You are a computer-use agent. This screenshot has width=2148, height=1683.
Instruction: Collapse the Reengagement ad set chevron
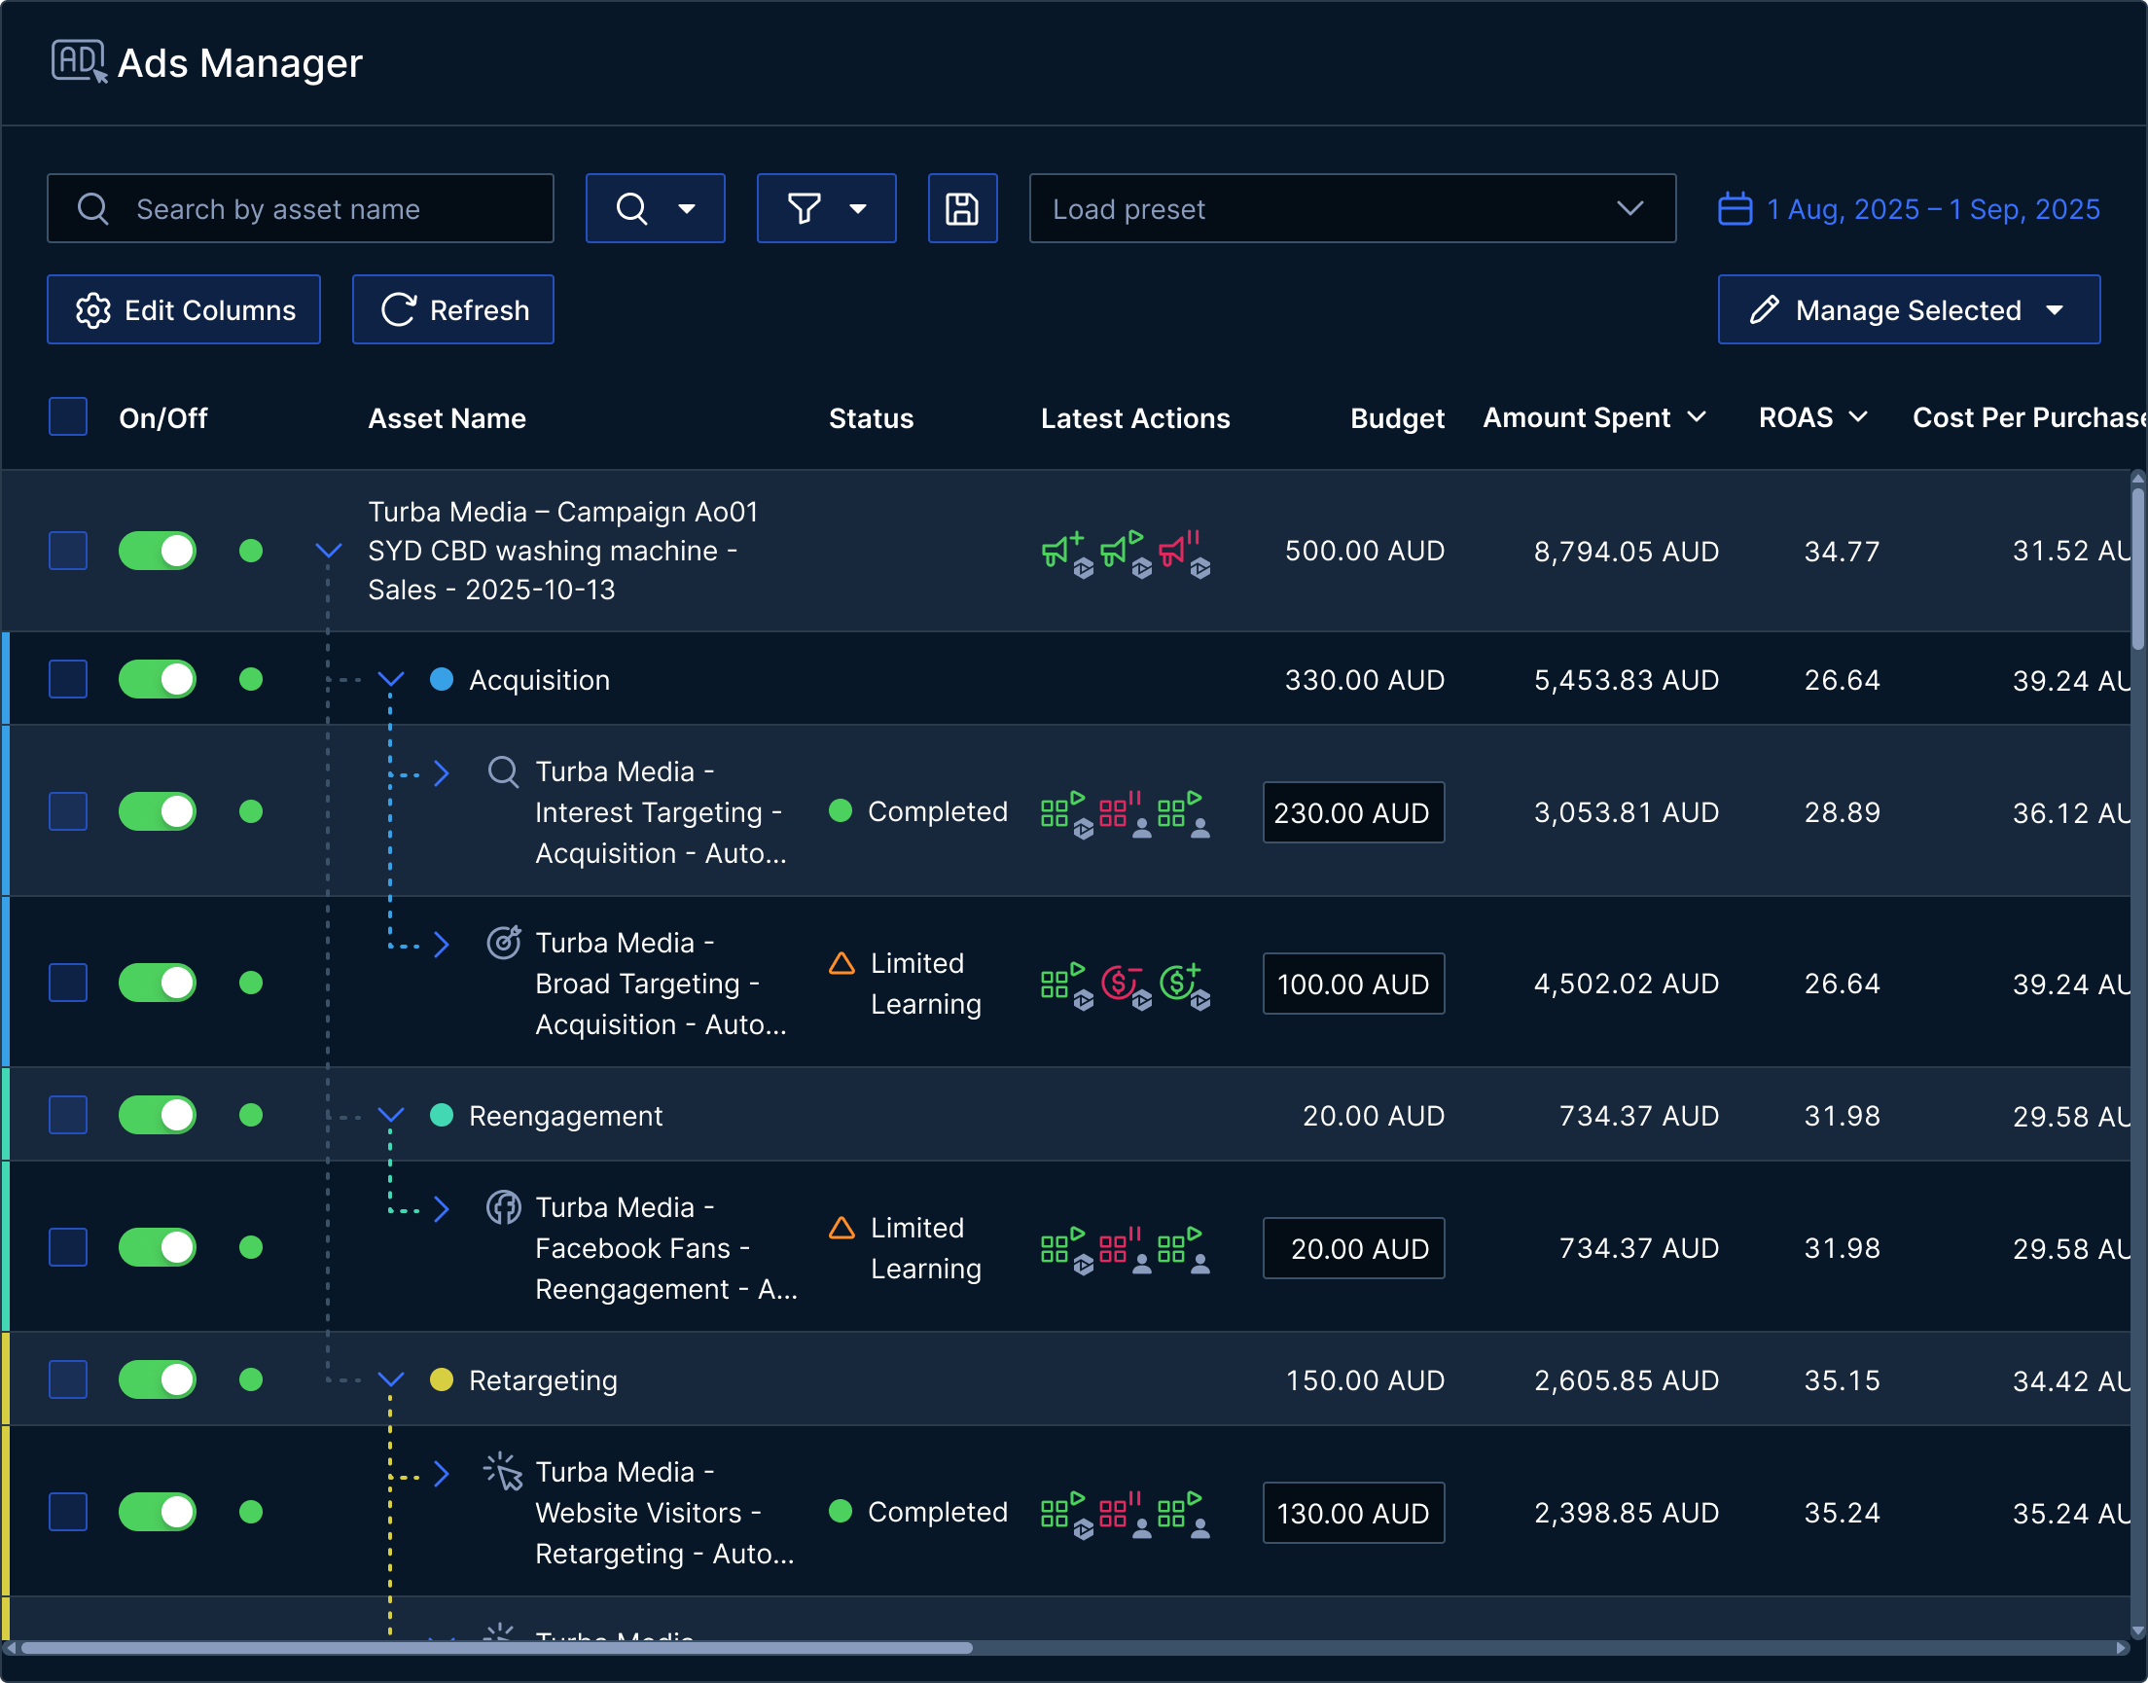click(391, 1116)
